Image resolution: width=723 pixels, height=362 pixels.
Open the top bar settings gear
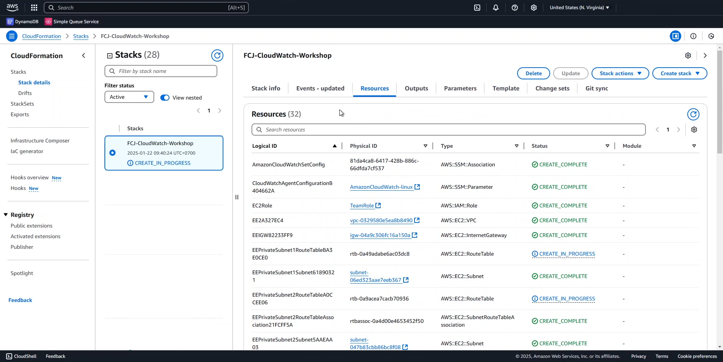[534, 8]
